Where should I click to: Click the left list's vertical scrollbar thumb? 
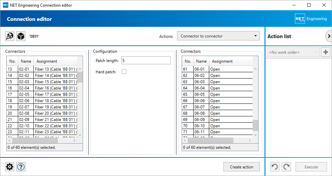tap(80, 77)
